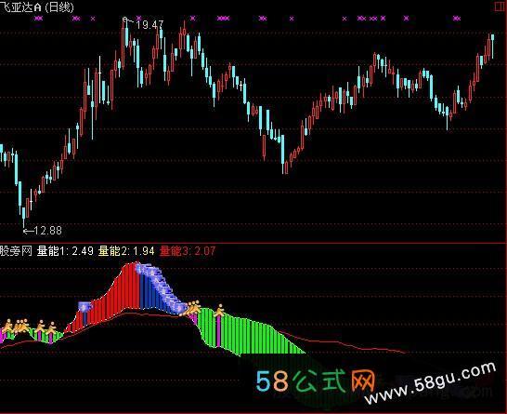Click the red divider line between the chart panels
507x414 pixels.
[x=253, y=243]
